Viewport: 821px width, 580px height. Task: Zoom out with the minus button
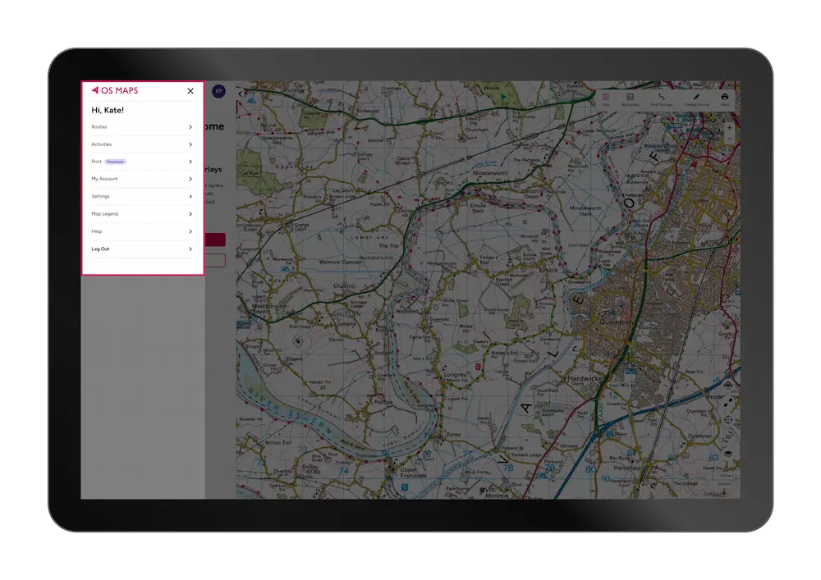tap(729, 139)
